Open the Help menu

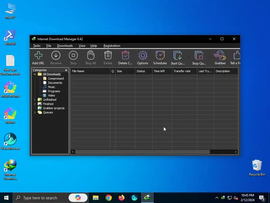tap(94, 46)
